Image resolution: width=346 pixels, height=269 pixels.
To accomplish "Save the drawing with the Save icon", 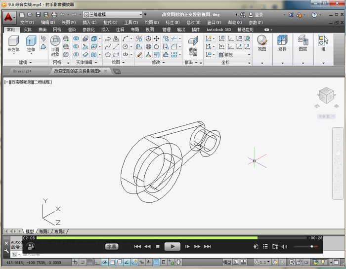I will tap(38, 15).
